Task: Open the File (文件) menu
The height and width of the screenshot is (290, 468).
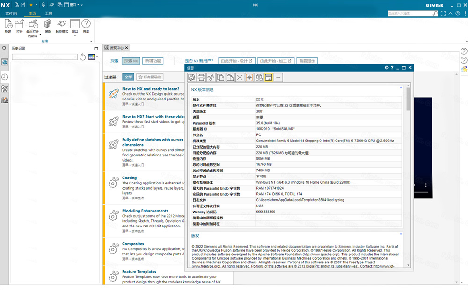Action: pos(11,14)
